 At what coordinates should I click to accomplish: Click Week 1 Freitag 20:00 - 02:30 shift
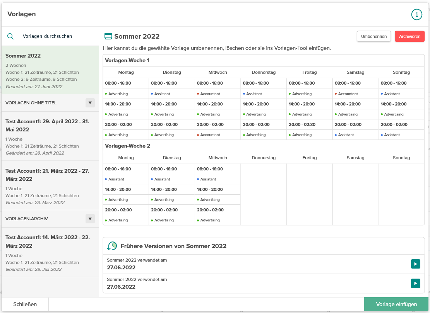tap(302, 124)
